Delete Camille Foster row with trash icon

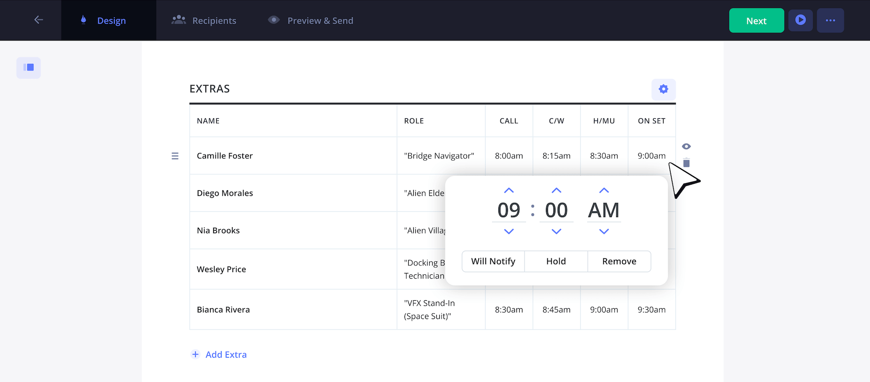pos(686,163)
